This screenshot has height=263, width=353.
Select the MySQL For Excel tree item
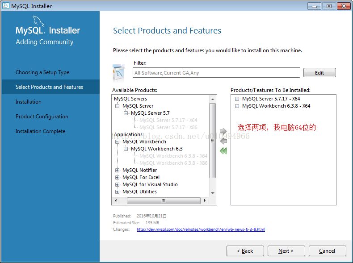pos(141,178)
